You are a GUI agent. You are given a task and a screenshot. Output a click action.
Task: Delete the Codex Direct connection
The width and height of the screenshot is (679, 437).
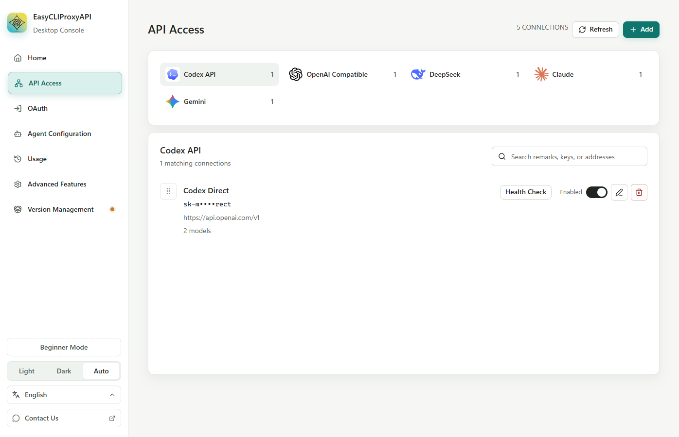(639, 192)
